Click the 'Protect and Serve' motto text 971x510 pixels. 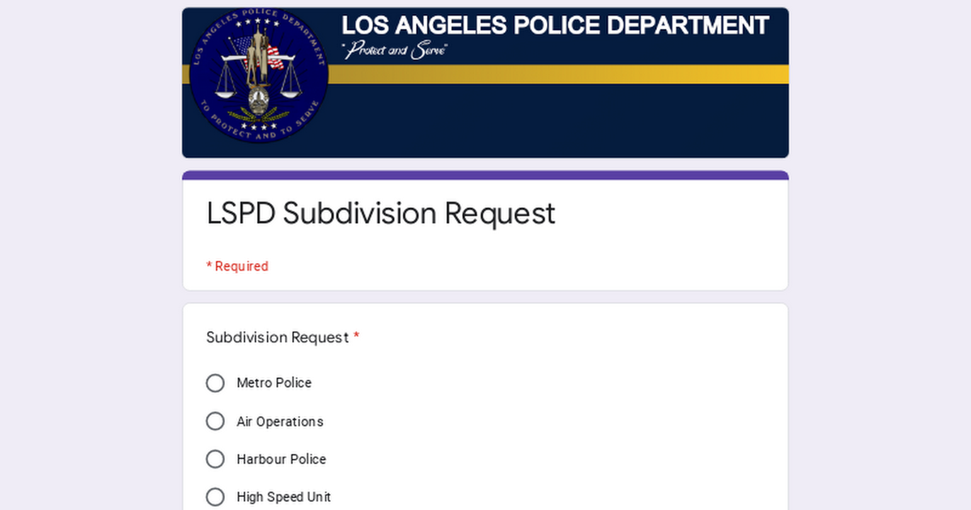click(x=396, y=49)
